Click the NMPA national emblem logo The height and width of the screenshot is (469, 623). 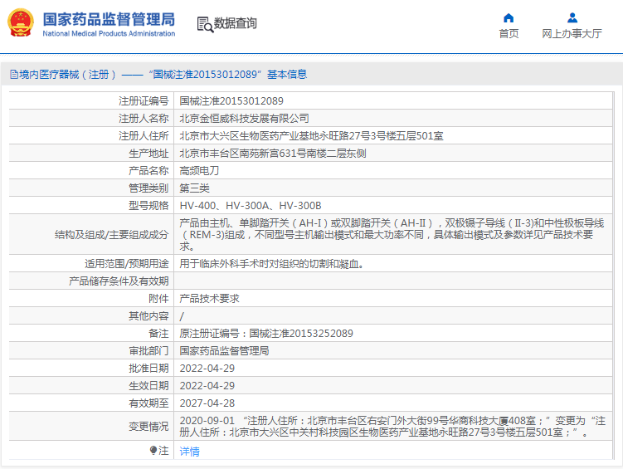tap(21, 23)
